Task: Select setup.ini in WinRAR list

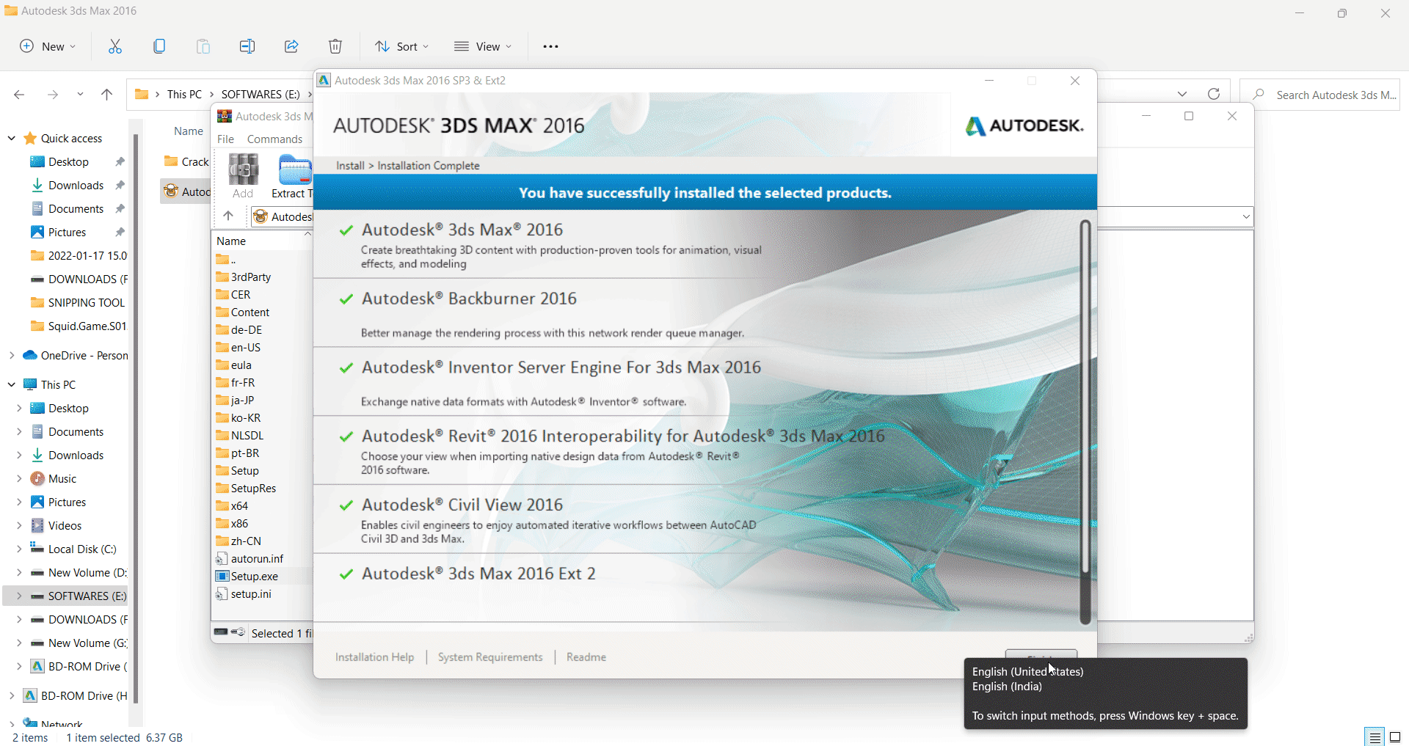Action: (251, 593)
